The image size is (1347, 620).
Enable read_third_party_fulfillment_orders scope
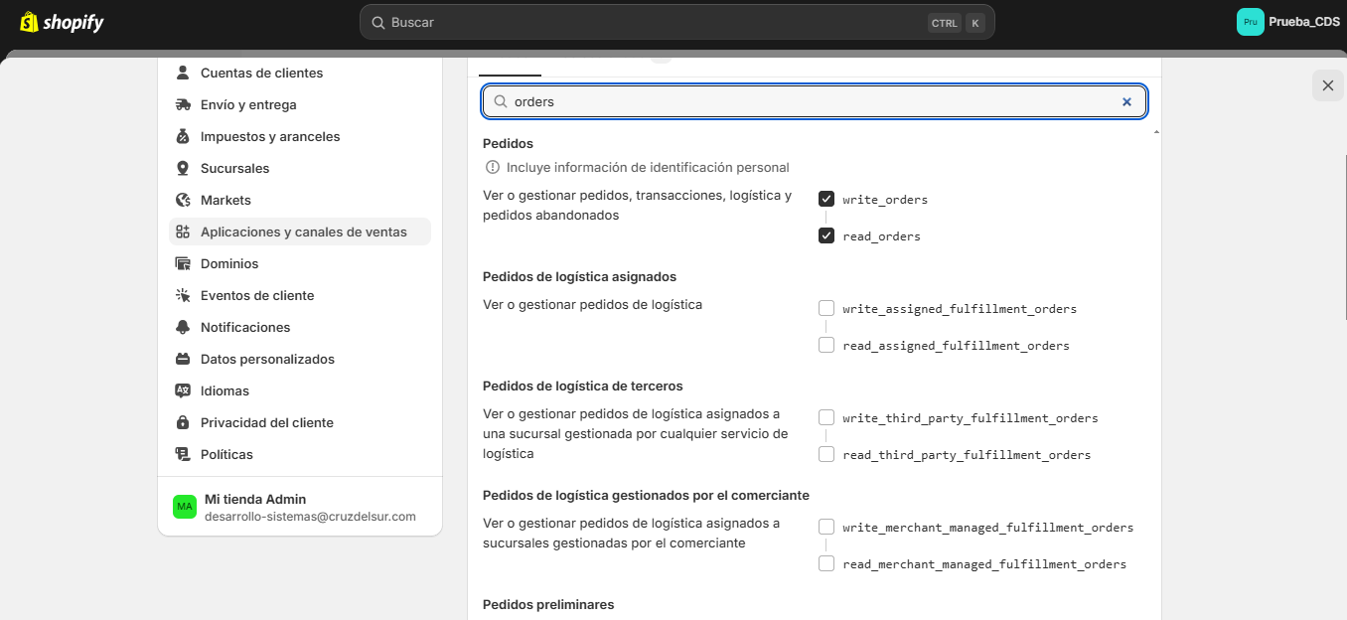(x=826, y=454)
